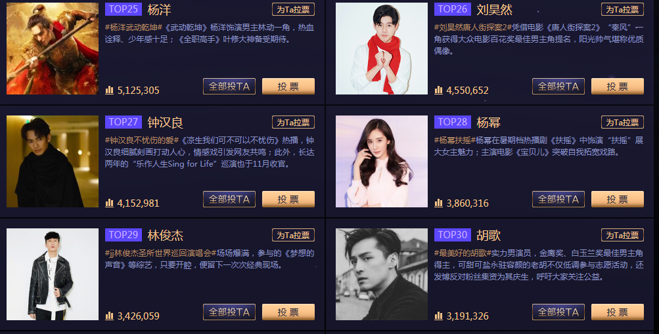Click the vote count bar icon for 杨洋
Screen dimensions: 659x334
pyautogui.click(x=109, y=90)
